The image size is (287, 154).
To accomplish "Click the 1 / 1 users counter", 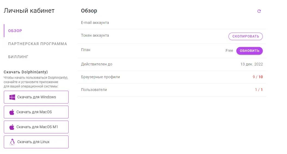I will click(259, 90).
